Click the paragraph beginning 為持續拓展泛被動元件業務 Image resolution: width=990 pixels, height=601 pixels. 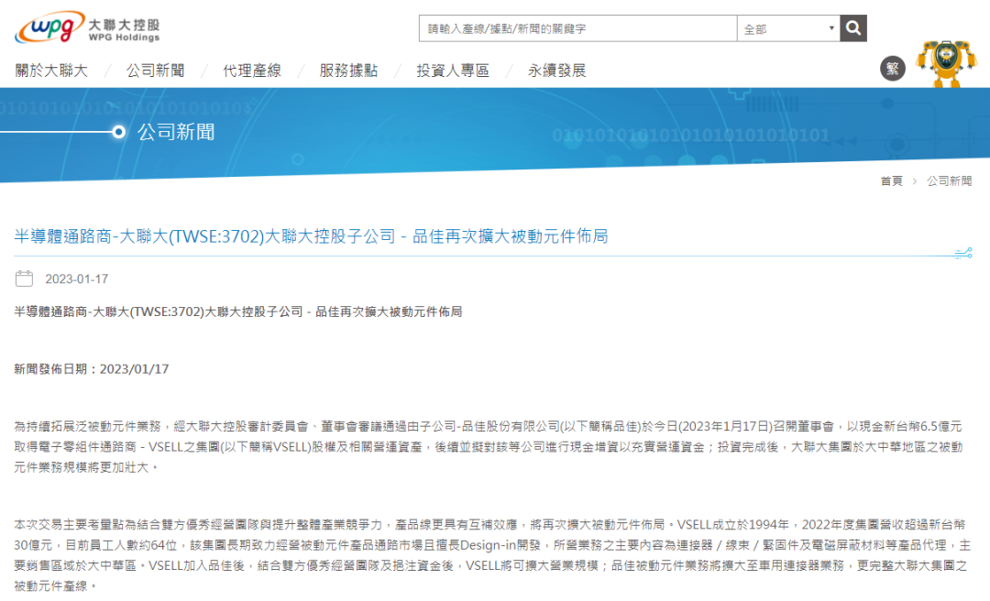[489, 447]
